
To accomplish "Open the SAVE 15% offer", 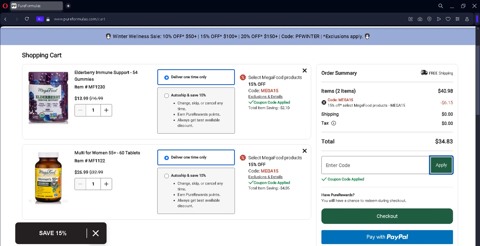I will tap(53, 233).
